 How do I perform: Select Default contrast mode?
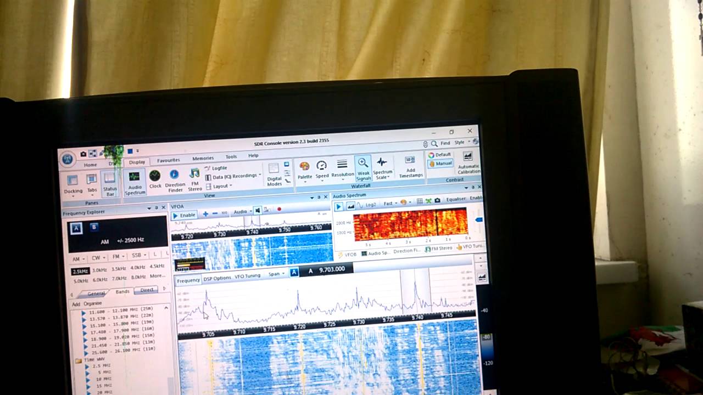point(440,155)
